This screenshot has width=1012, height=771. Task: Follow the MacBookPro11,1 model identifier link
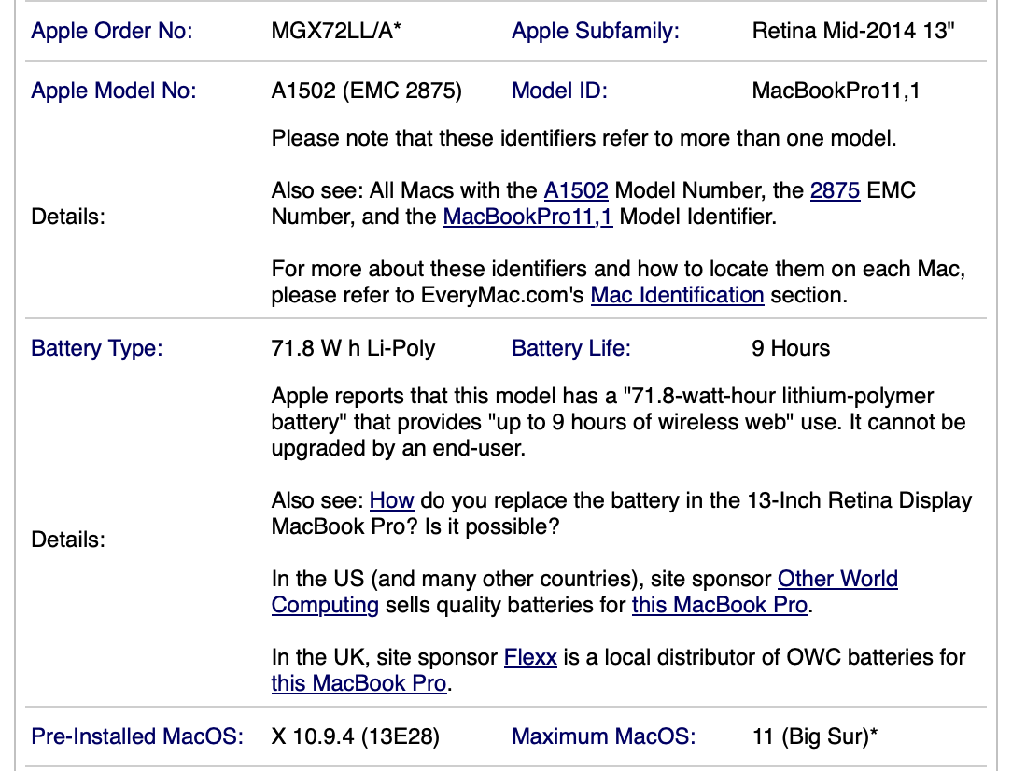[x=527, y=217]
